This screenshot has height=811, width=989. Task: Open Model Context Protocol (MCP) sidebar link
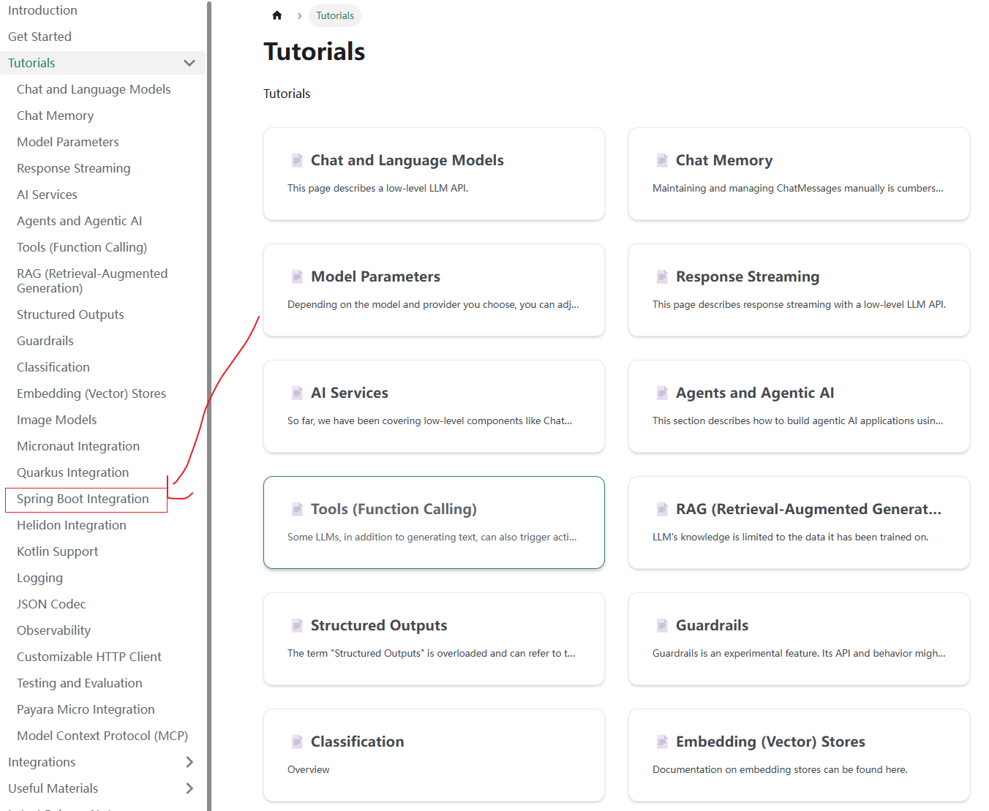(102, 736)
